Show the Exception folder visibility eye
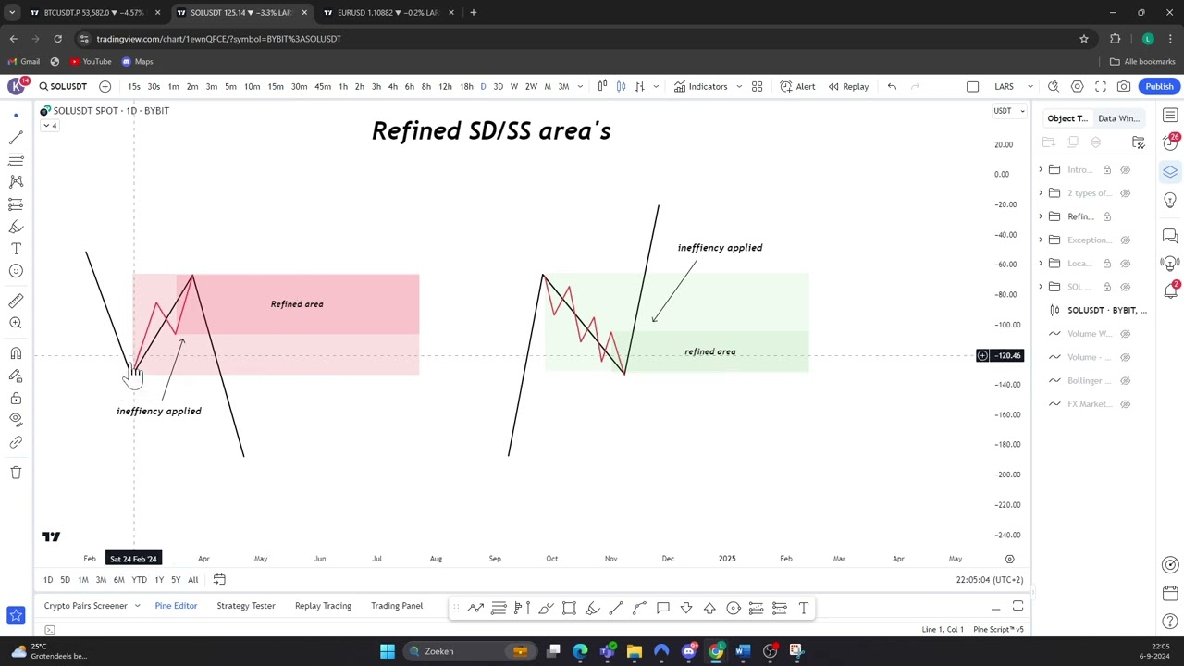Screen dimensions: 1184x666 coord(1126,240)
